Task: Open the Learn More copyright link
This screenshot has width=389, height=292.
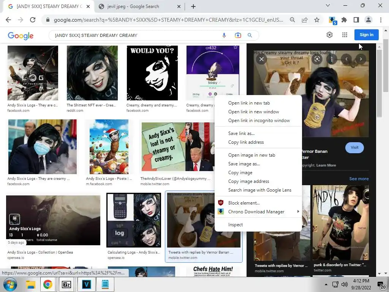Action: [326, 165]
